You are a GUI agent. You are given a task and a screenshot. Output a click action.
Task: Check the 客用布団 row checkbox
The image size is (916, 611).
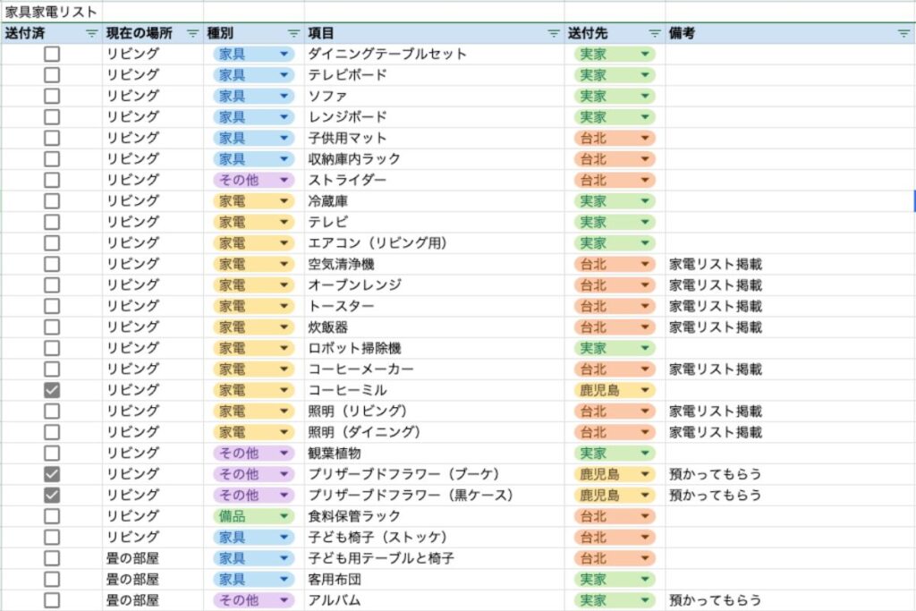[52, 580]
